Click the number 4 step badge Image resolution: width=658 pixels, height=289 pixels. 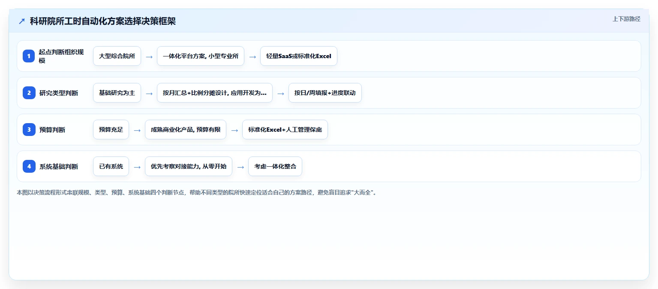click(x=29, y=166)
